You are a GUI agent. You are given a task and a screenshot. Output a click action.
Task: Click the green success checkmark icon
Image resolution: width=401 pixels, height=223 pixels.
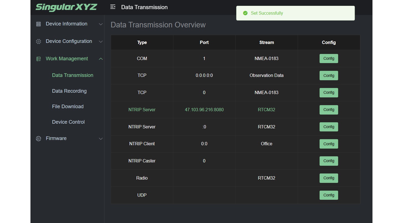(245, 13)
